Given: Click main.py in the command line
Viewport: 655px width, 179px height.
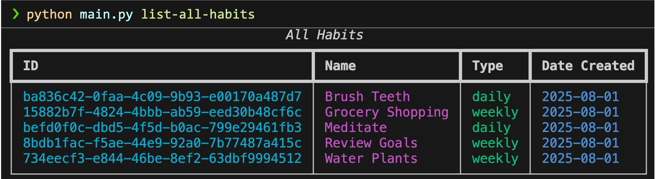Looking at the screenshot, I should tap(106, 15).
